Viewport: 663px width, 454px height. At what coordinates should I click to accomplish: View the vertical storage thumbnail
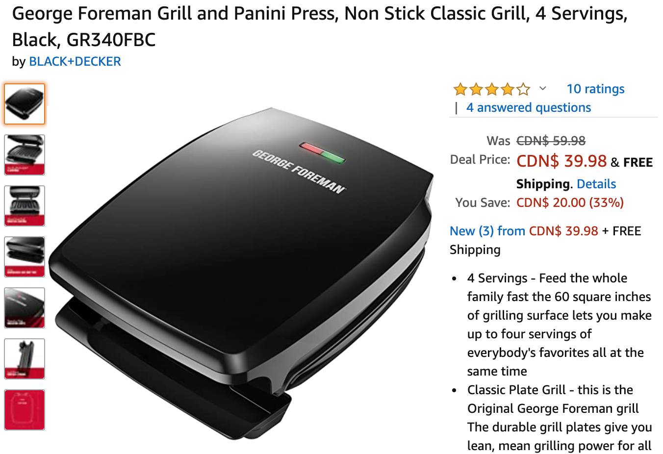click(25, 359)
